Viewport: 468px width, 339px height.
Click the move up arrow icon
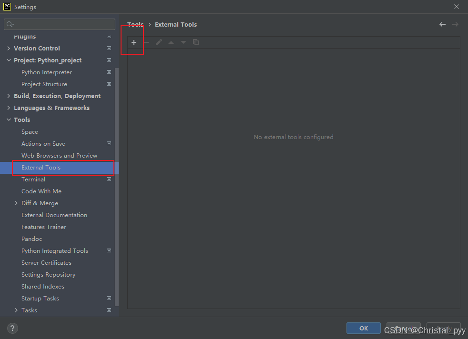pyautogui.click(x=171, y=42)
